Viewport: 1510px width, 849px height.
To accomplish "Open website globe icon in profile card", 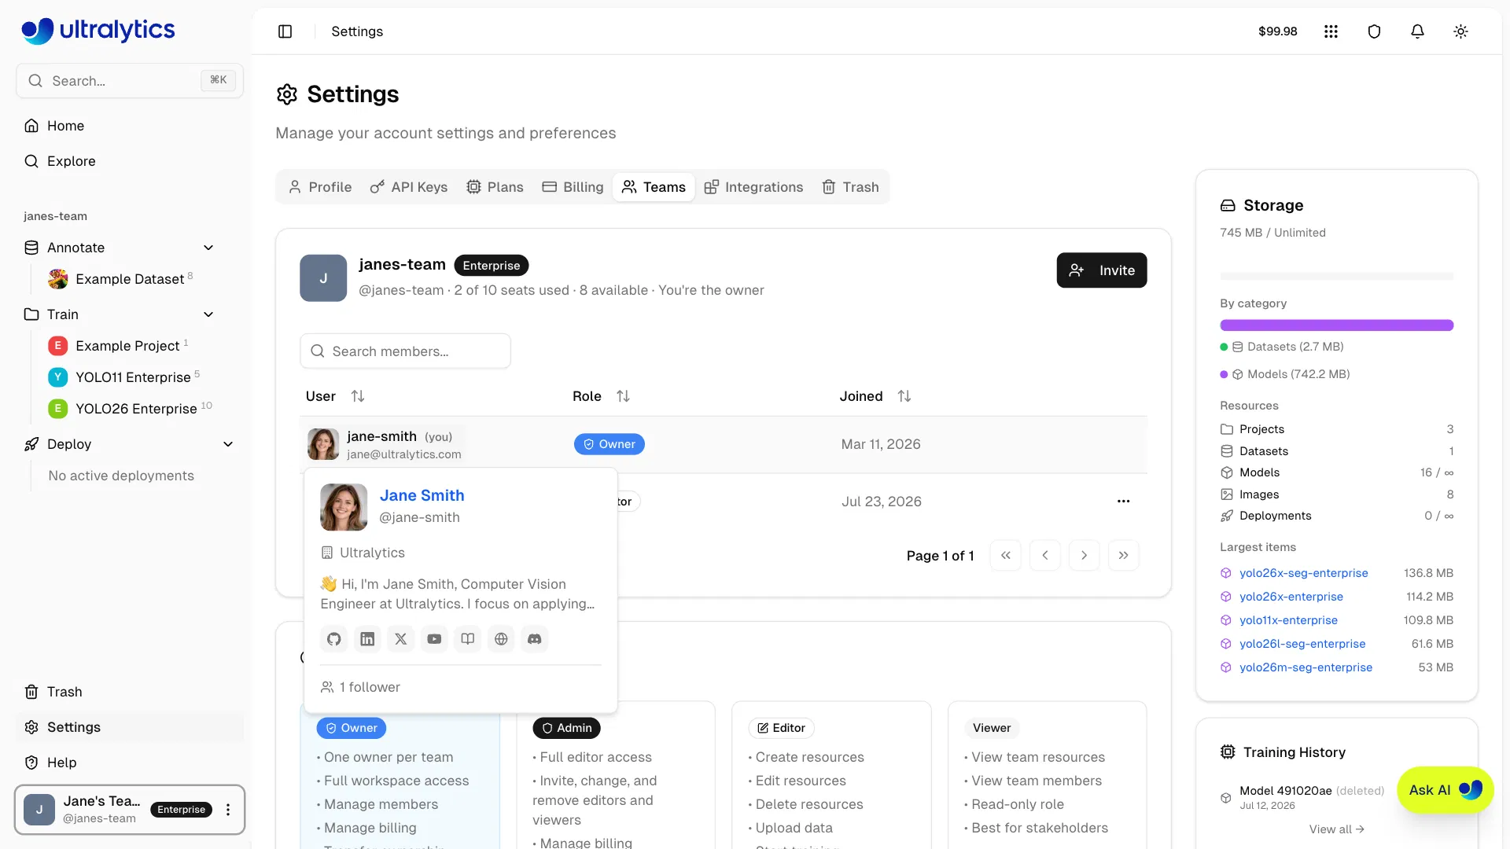I will (501, 639).
